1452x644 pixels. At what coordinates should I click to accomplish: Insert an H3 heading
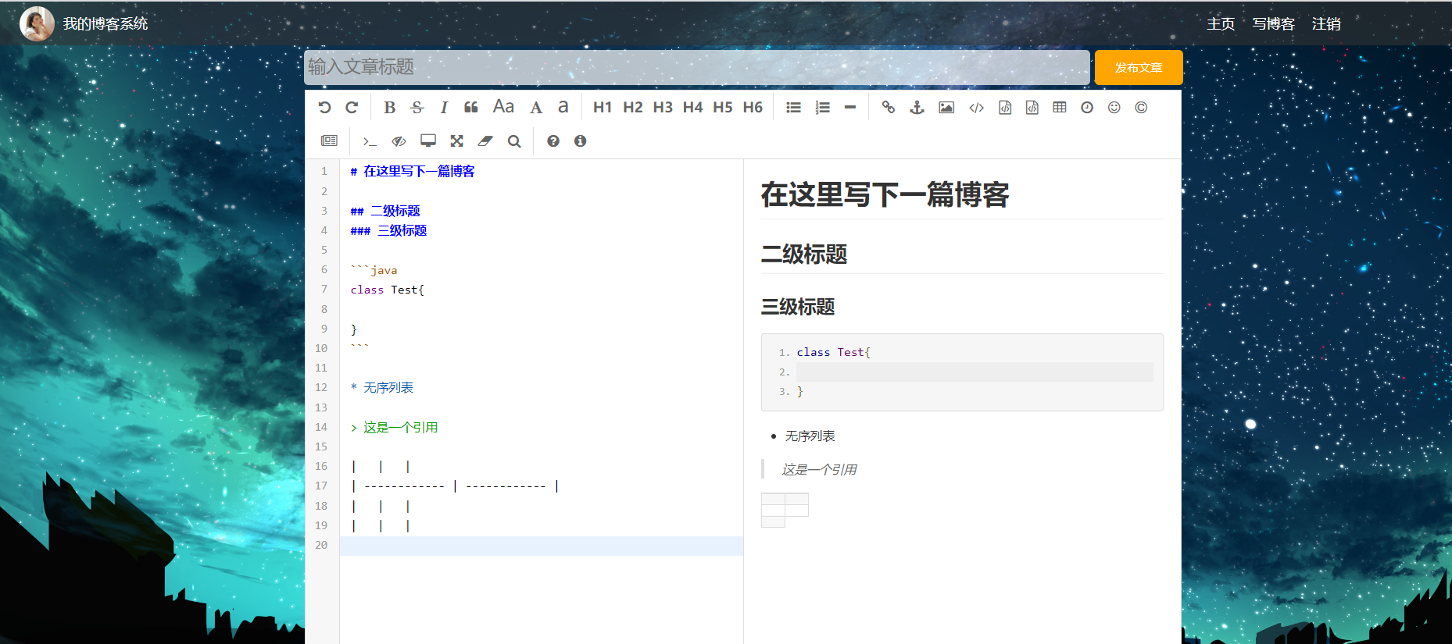663,108
